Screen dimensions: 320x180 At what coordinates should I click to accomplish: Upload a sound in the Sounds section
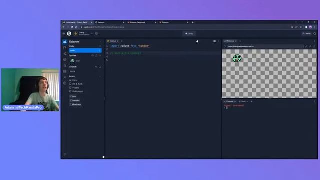[100, 67]
